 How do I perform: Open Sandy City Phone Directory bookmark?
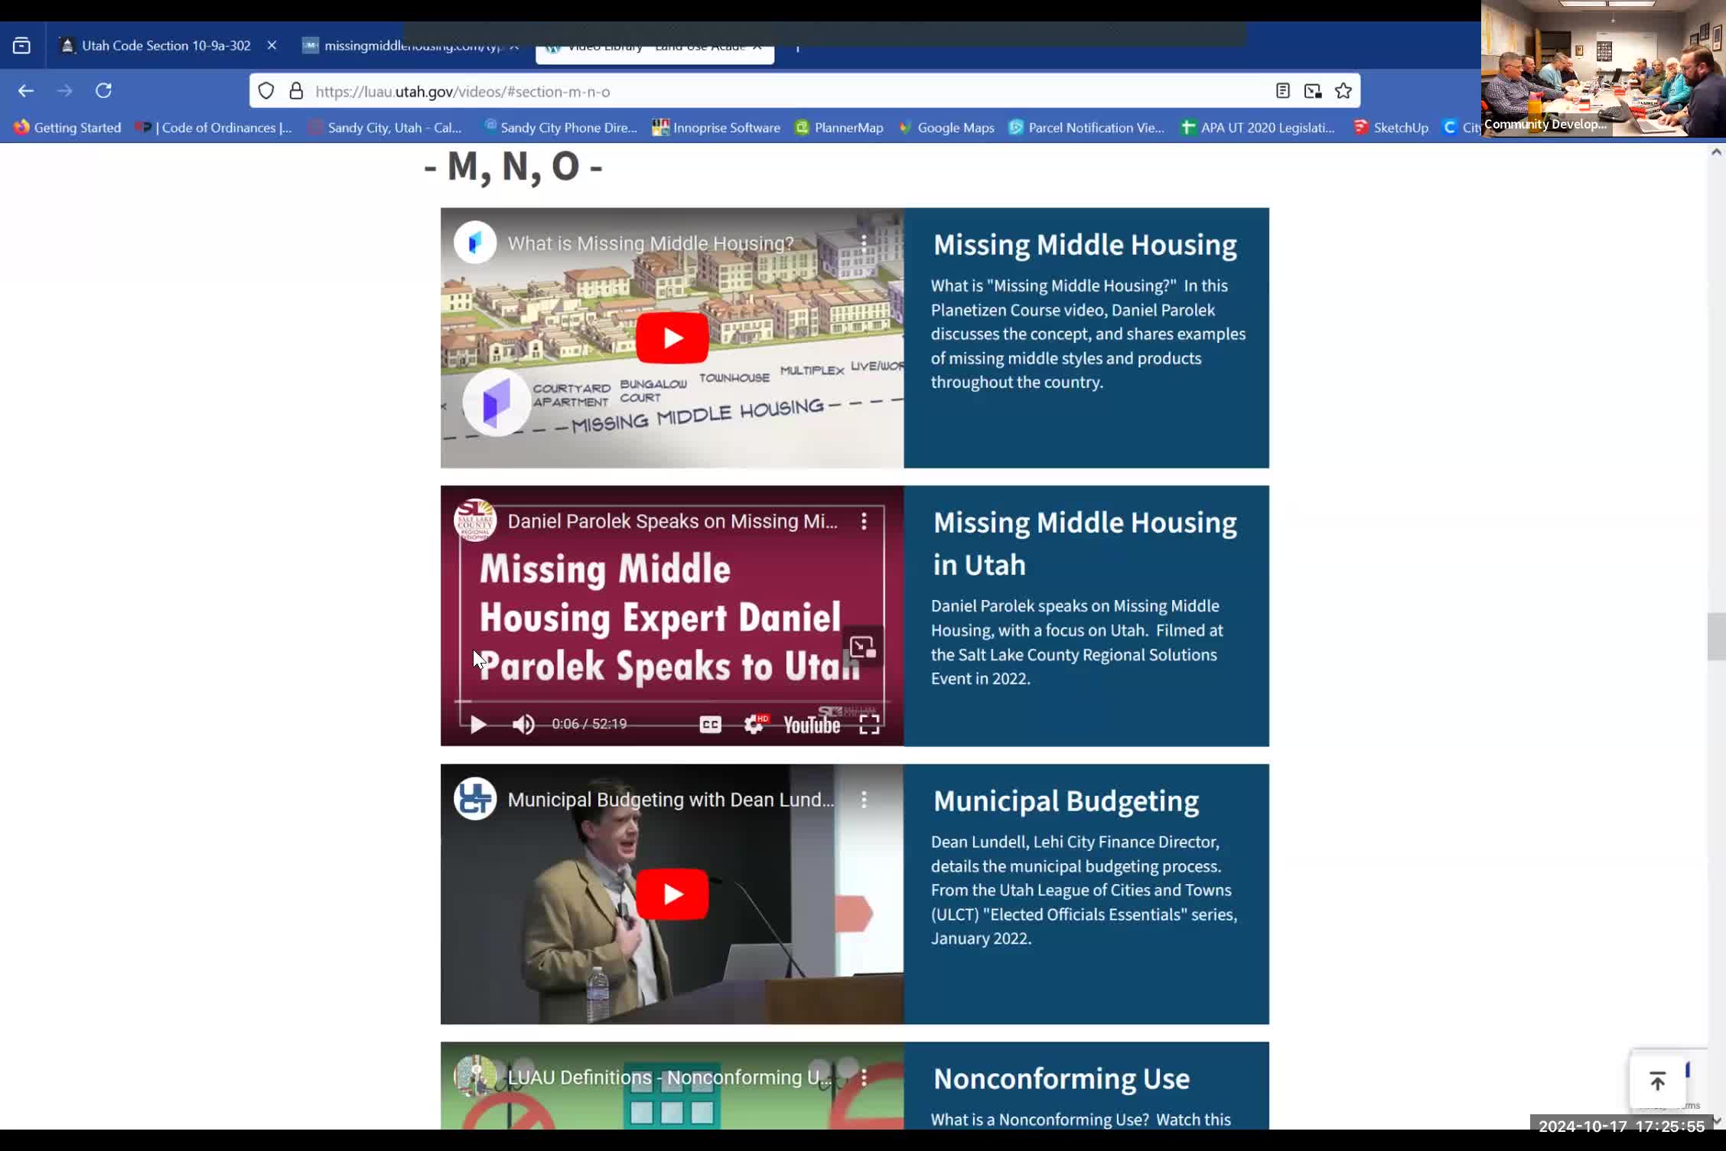pyautogui.click(x=560, y=128)
